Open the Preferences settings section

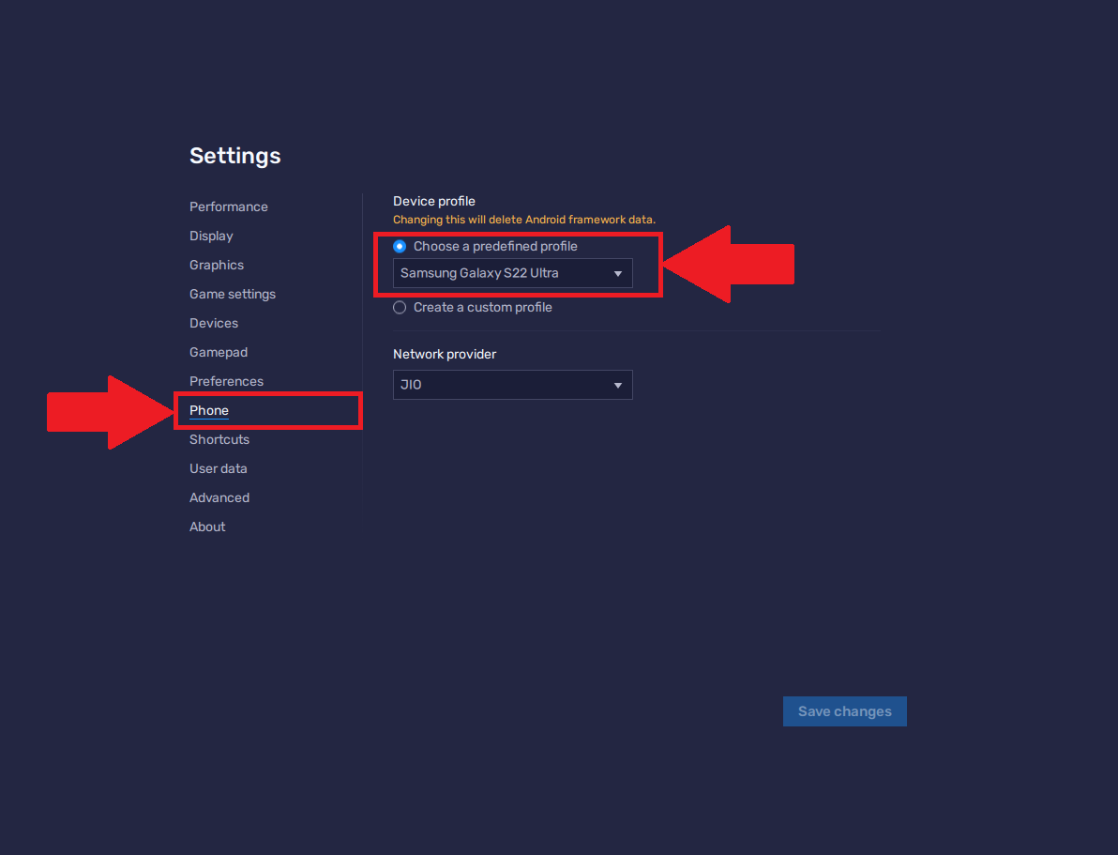pos(226,381)
